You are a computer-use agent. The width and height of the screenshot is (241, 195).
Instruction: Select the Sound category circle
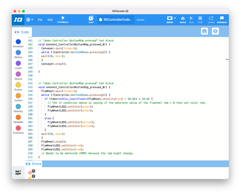point(18,74)
